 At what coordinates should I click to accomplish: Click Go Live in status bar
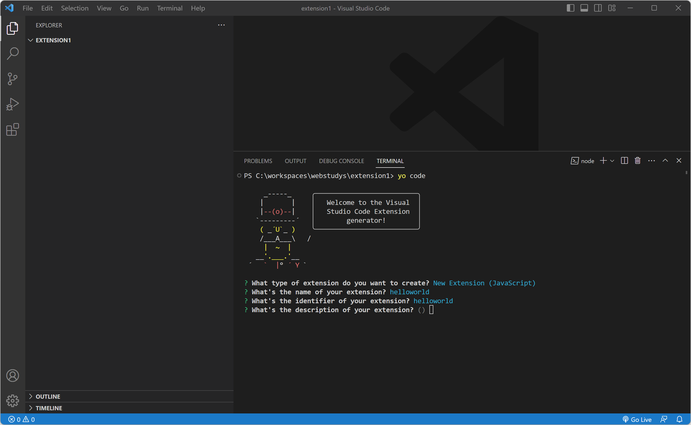[637, 419]
